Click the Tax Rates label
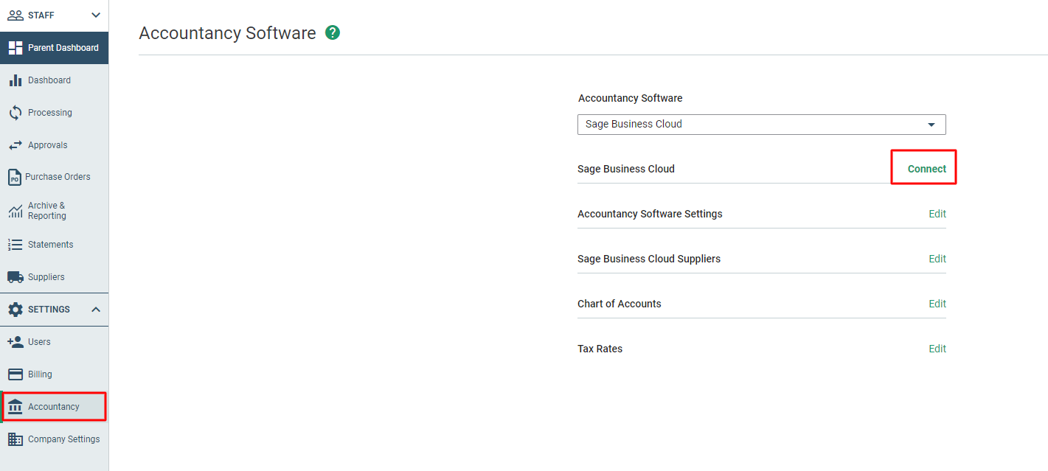Viewport: 1048px width, 471px height. [x=600, y=349]
